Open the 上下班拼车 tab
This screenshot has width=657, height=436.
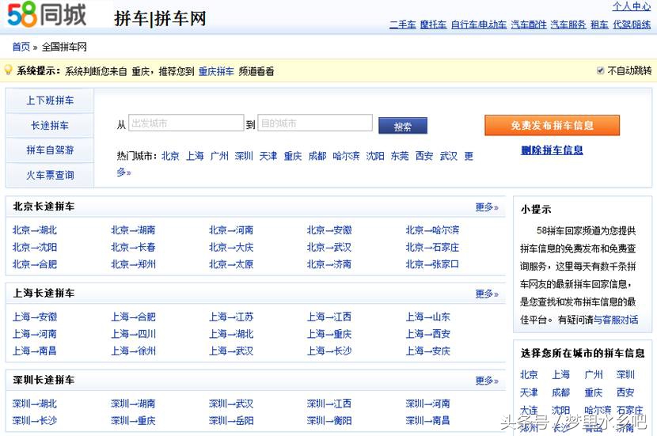click(x=50, y=100)
